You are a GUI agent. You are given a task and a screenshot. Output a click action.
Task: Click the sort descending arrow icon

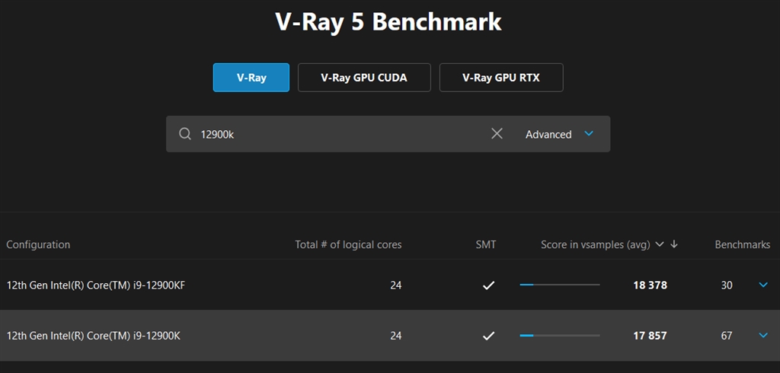click(674, 244)
